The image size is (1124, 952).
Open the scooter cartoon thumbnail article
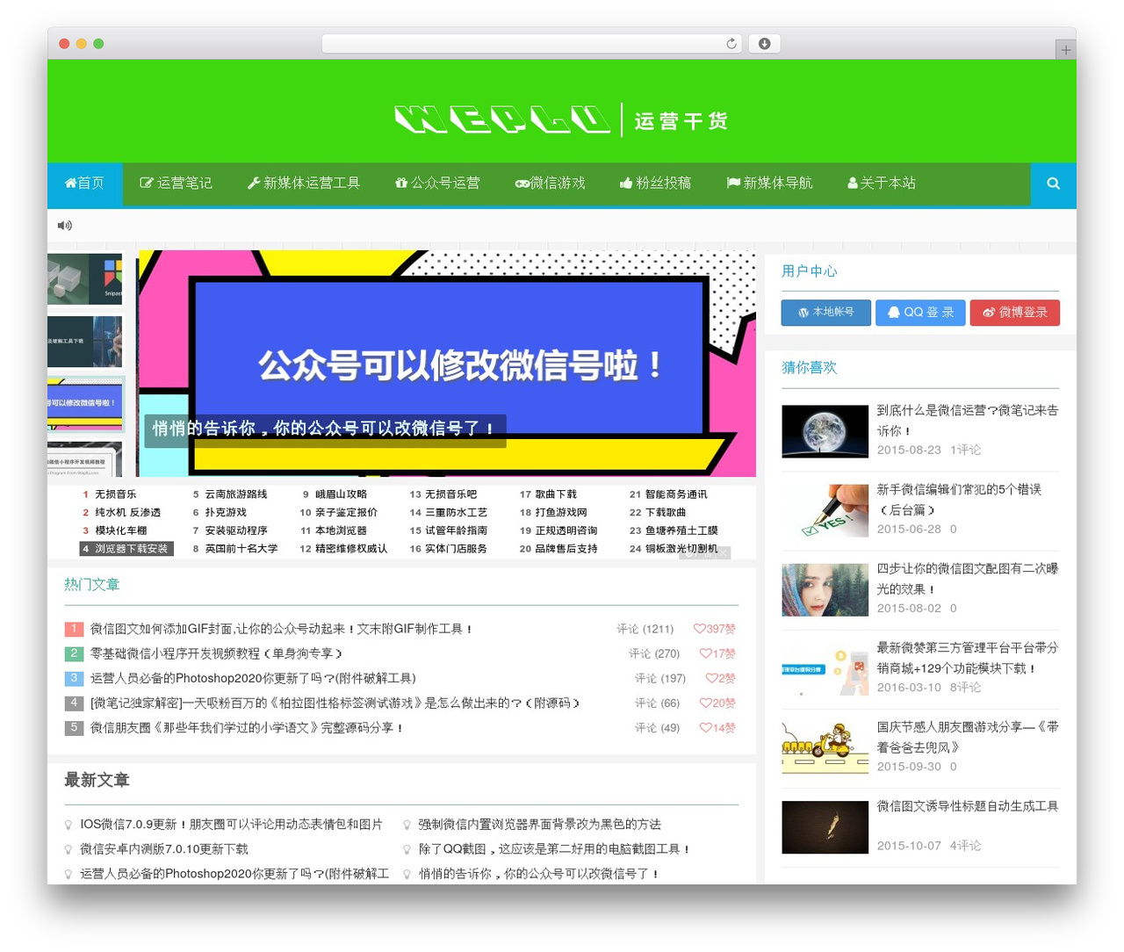(825, 747)
